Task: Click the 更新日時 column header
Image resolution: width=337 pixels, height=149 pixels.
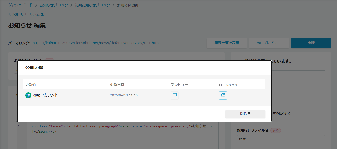Action: pyautogui.click(x=117, y=85)
